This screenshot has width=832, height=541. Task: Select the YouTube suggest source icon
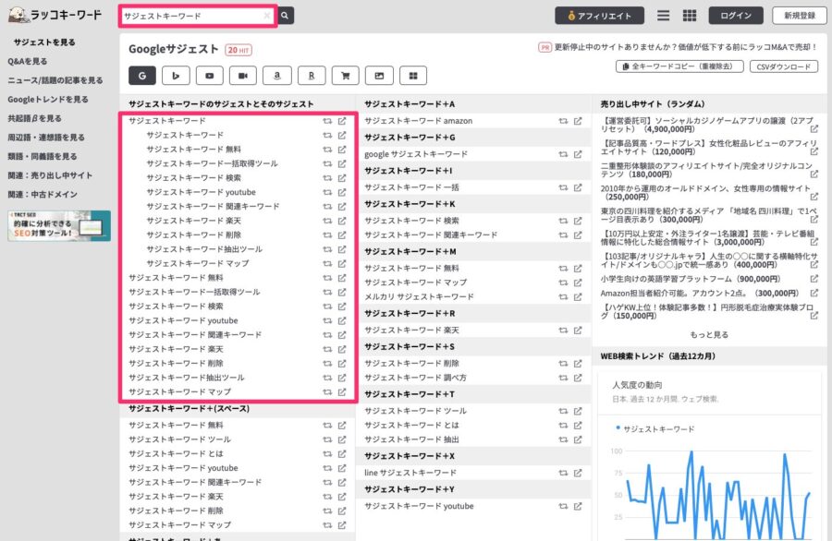point(210,76)
